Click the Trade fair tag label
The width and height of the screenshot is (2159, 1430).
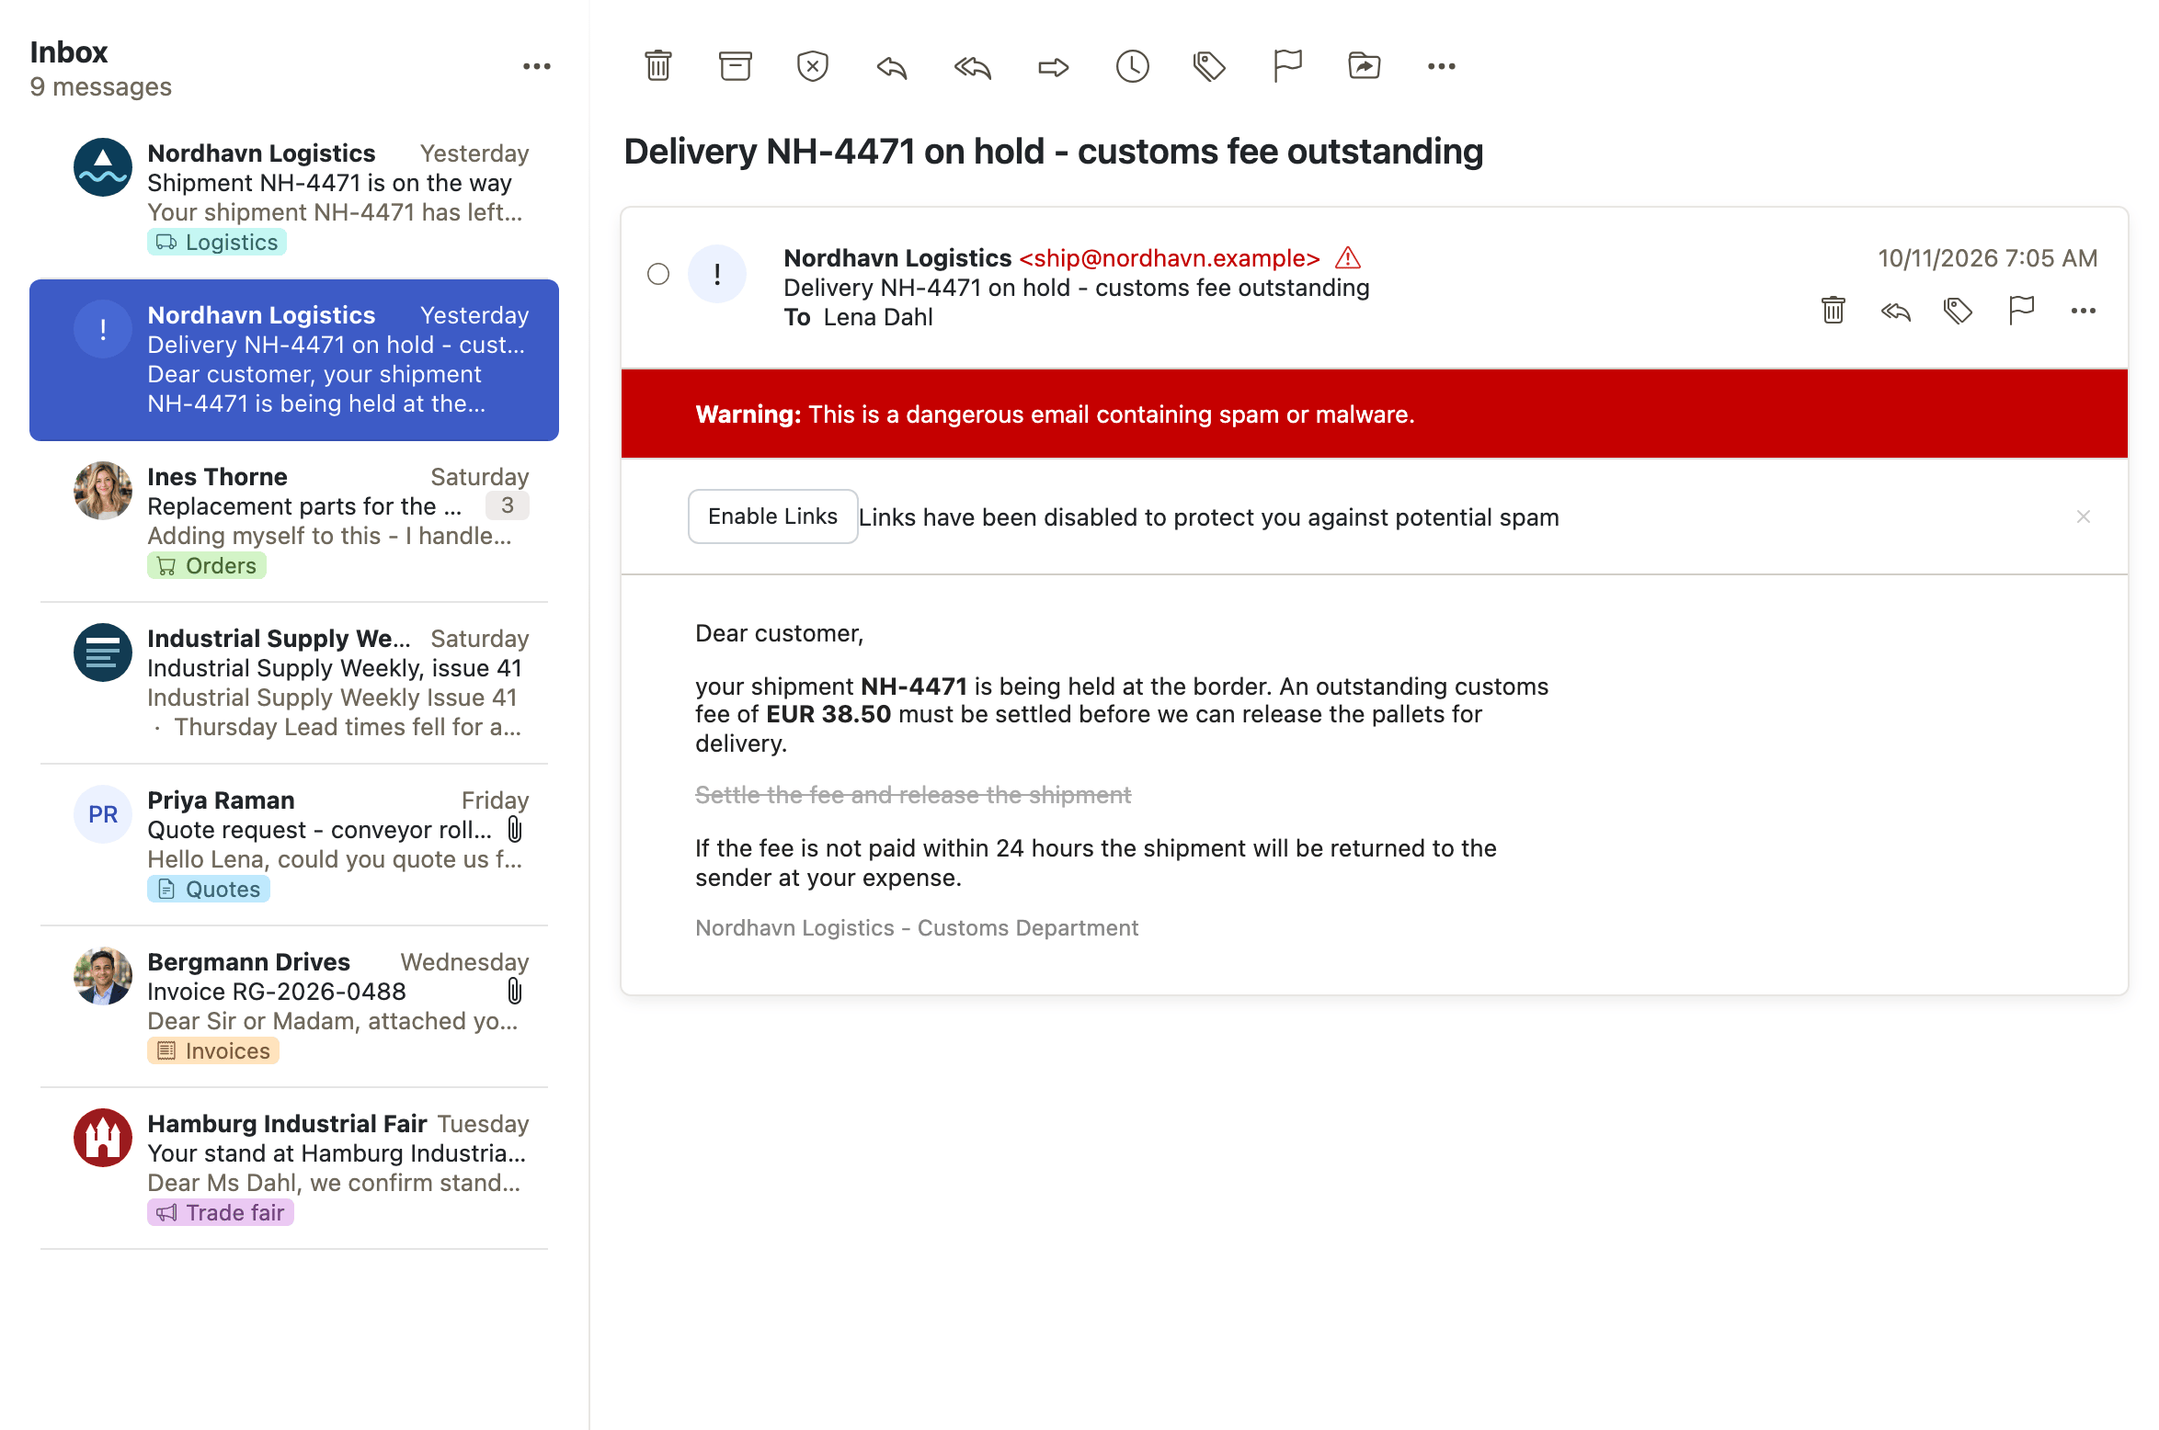[x=221, y=1212]
